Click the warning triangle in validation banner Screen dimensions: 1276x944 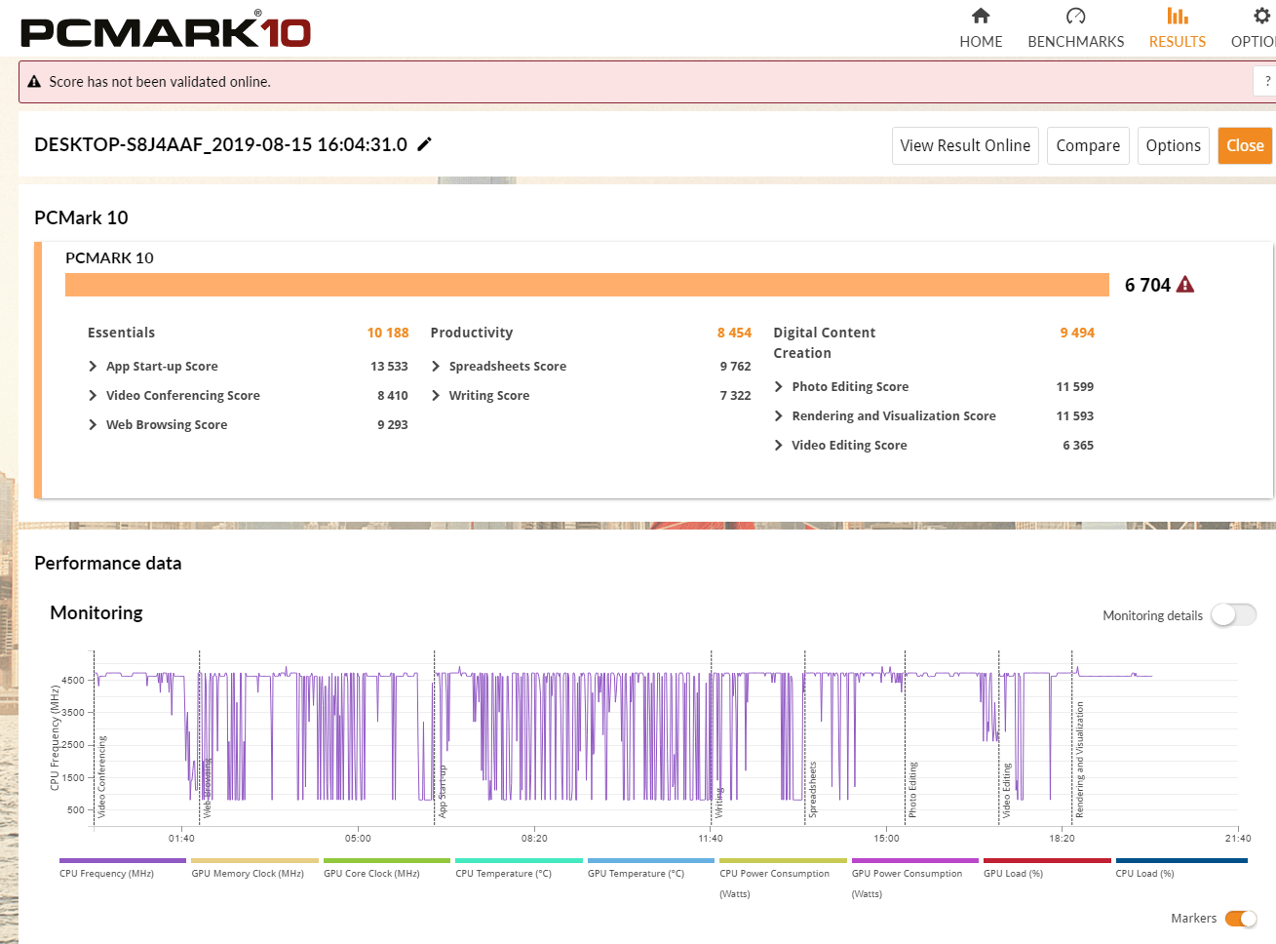(34, 82)
